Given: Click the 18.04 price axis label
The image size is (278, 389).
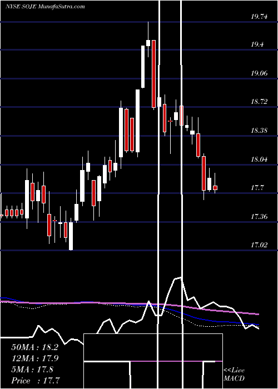Looking at the screenshot, I should click(259, 159).
